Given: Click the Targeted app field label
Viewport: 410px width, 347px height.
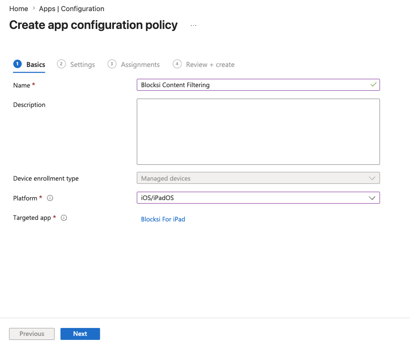Looking at the screenshot, I should 32,218.
